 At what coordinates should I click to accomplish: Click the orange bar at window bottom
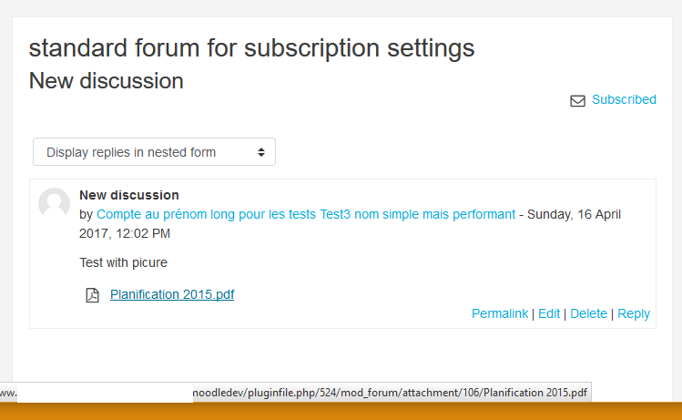click(x=341, y=411)
